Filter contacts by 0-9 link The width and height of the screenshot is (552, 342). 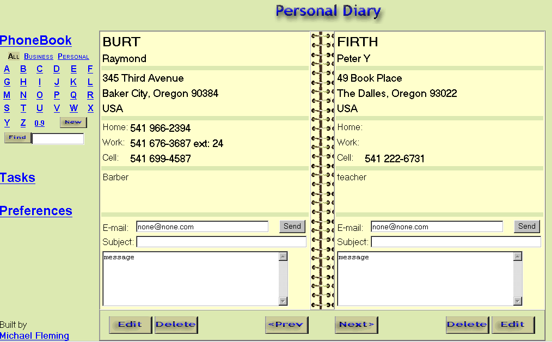(39, 124)
